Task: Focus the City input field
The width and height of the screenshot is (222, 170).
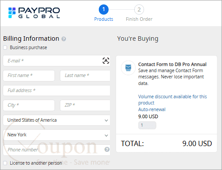Action: [29, 105]
